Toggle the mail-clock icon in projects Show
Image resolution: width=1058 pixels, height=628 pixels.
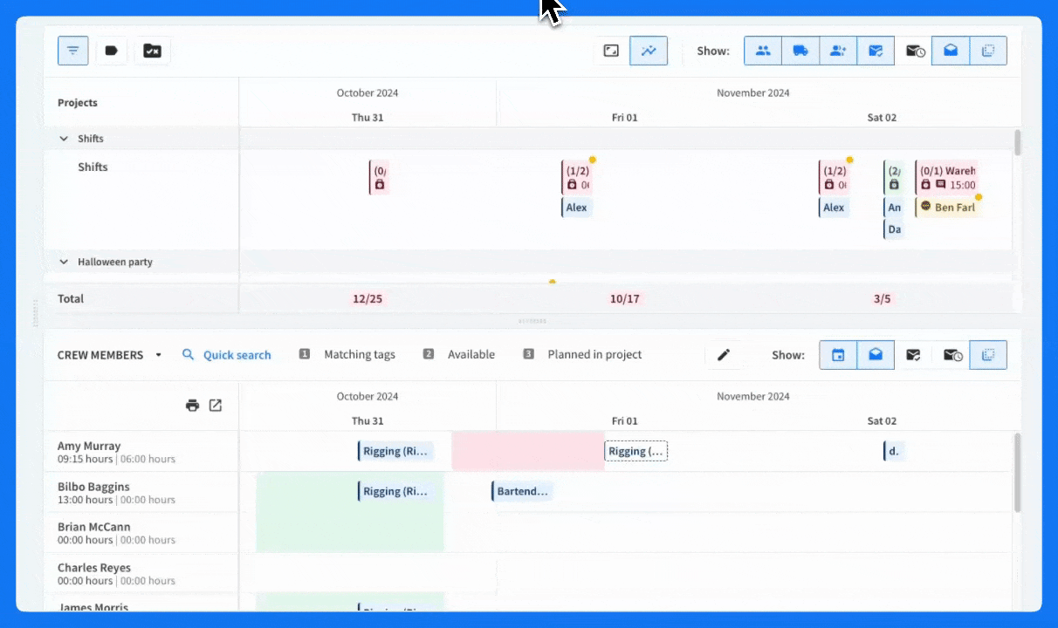coord(914,51)
